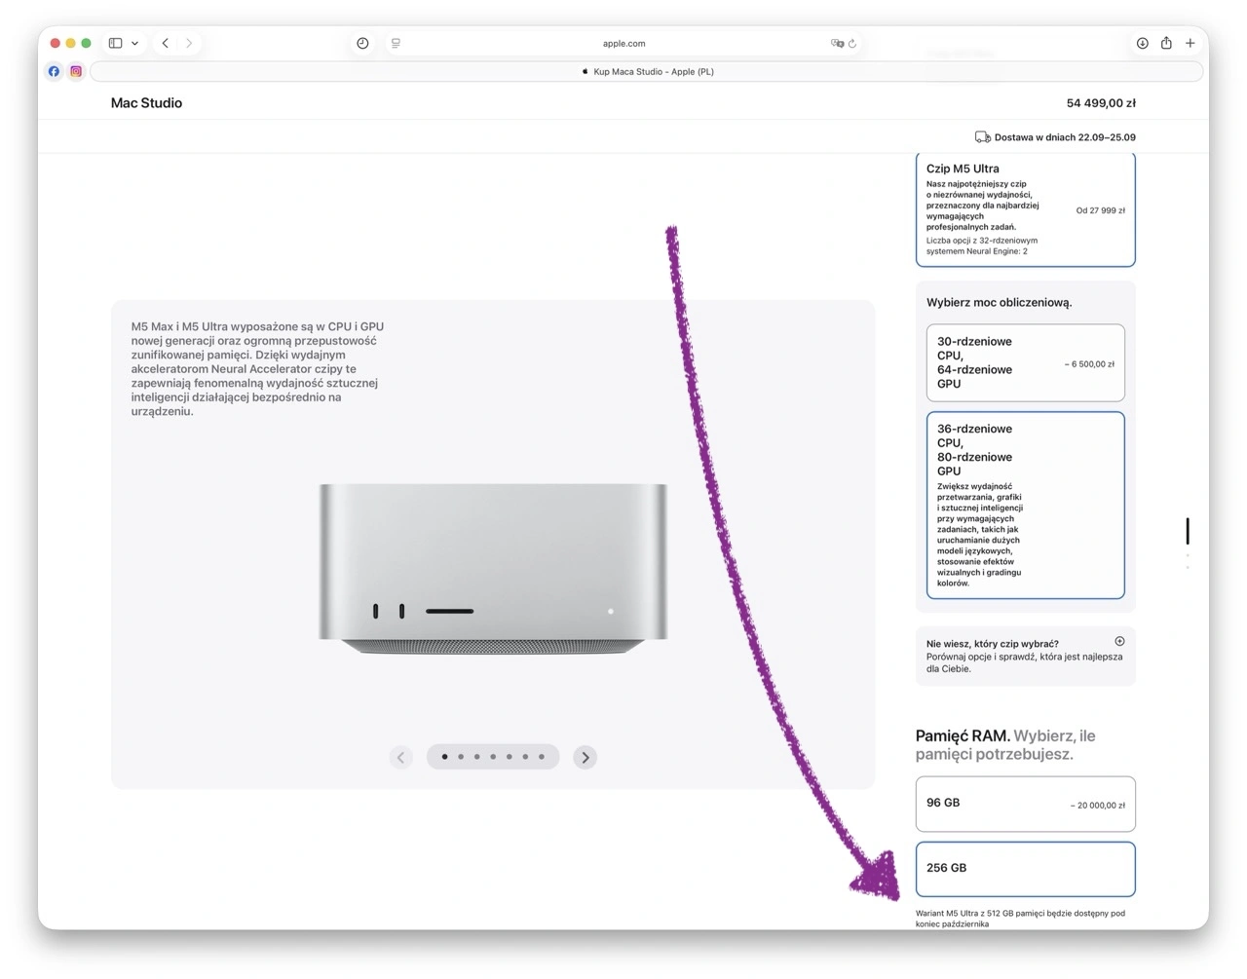1247x979 pixels.
Task: Reload the page with the refresh icon
Action: (852, 43)
